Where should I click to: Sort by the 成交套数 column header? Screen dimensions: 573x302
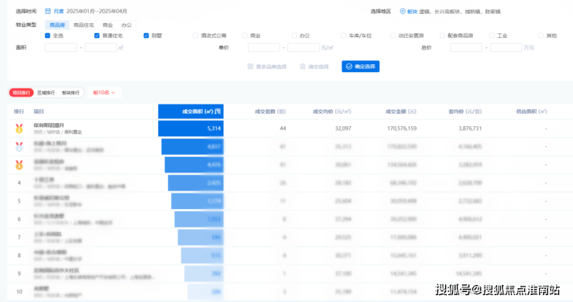[x=270, y=112]
